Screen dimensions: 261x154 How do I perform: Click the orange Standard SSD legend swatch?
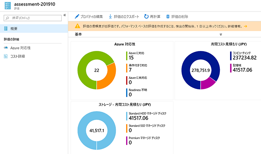click(x=127, y=128)
